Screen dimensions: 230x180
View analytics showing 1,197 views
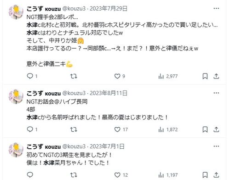coord(168,175)
